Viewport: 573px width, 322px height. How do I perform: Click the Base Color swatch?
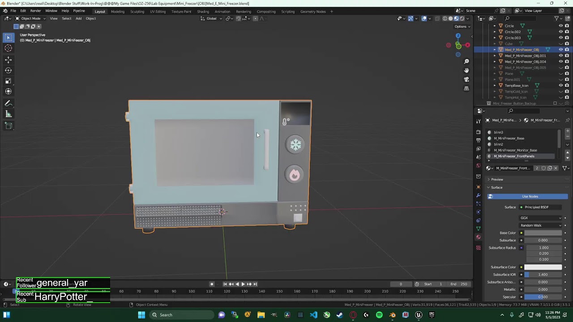click(x=543, y=233)
